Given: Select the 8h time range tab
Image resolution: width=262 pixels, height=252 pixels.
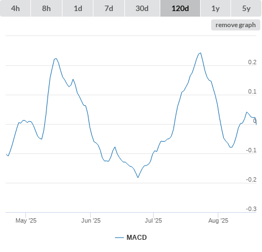Looking at the screenshot, I should tap(46, 8).
